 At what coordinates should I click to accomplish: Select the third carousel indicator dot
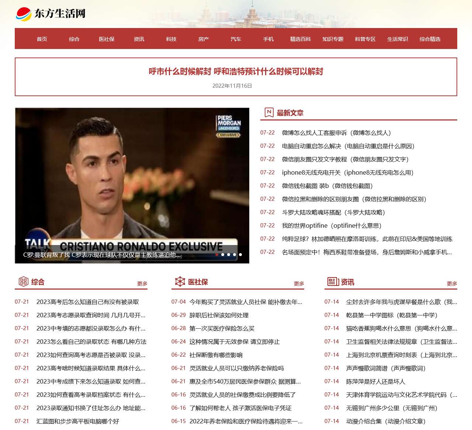coord(229,255)
